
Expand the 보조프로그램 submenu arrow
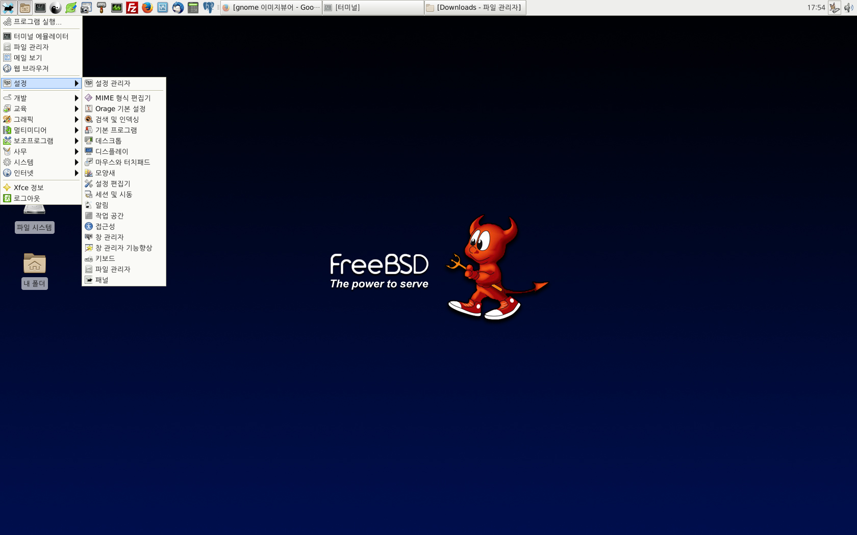(x=77, y=141)
